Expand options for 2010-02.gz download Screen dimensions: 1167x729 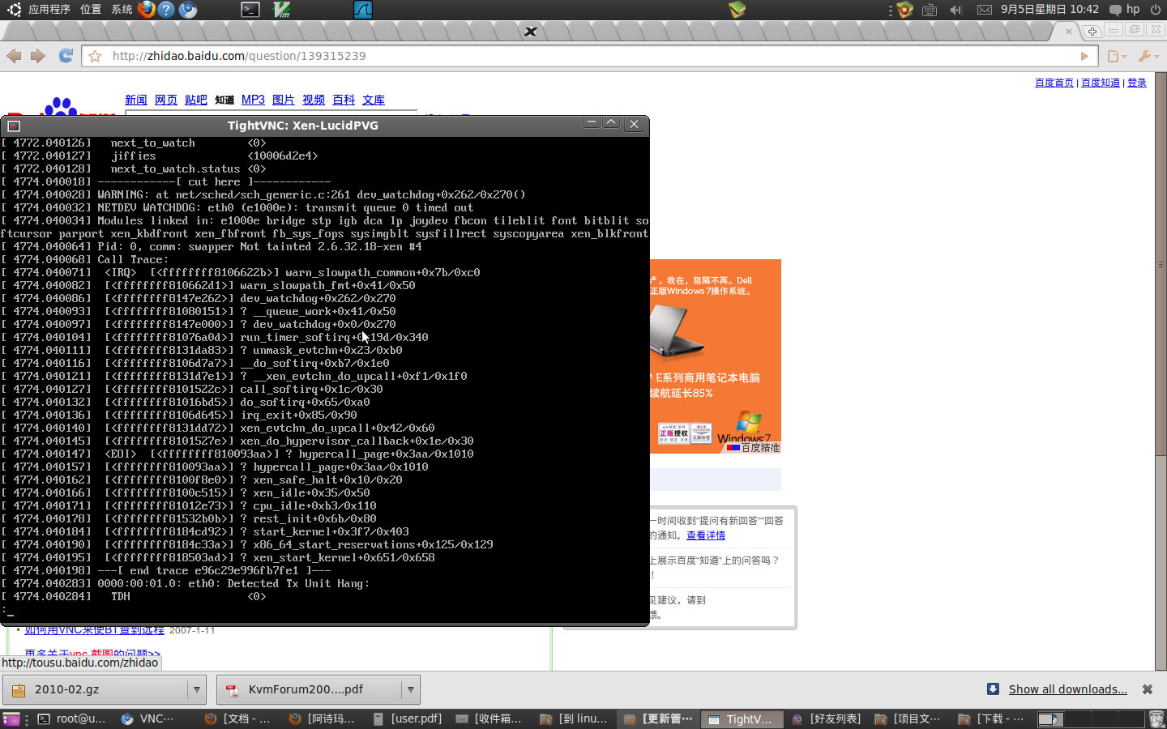(196, 689)
